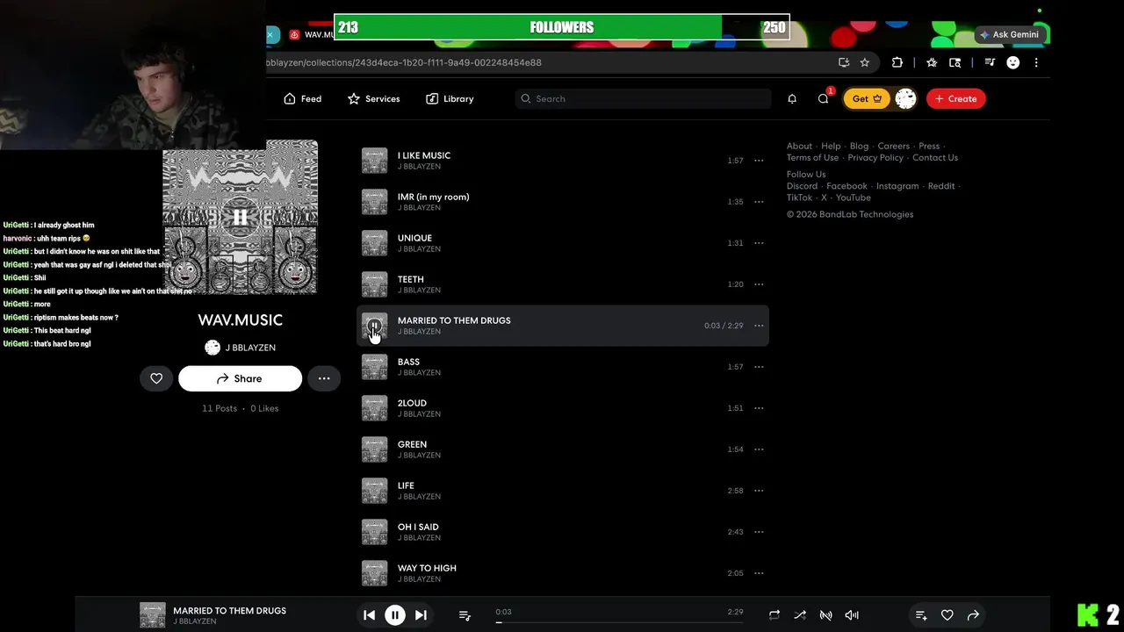Toggle repeat mode in player bar
The width and height of the screenshot is (1124, 632).
click(774, 615)
